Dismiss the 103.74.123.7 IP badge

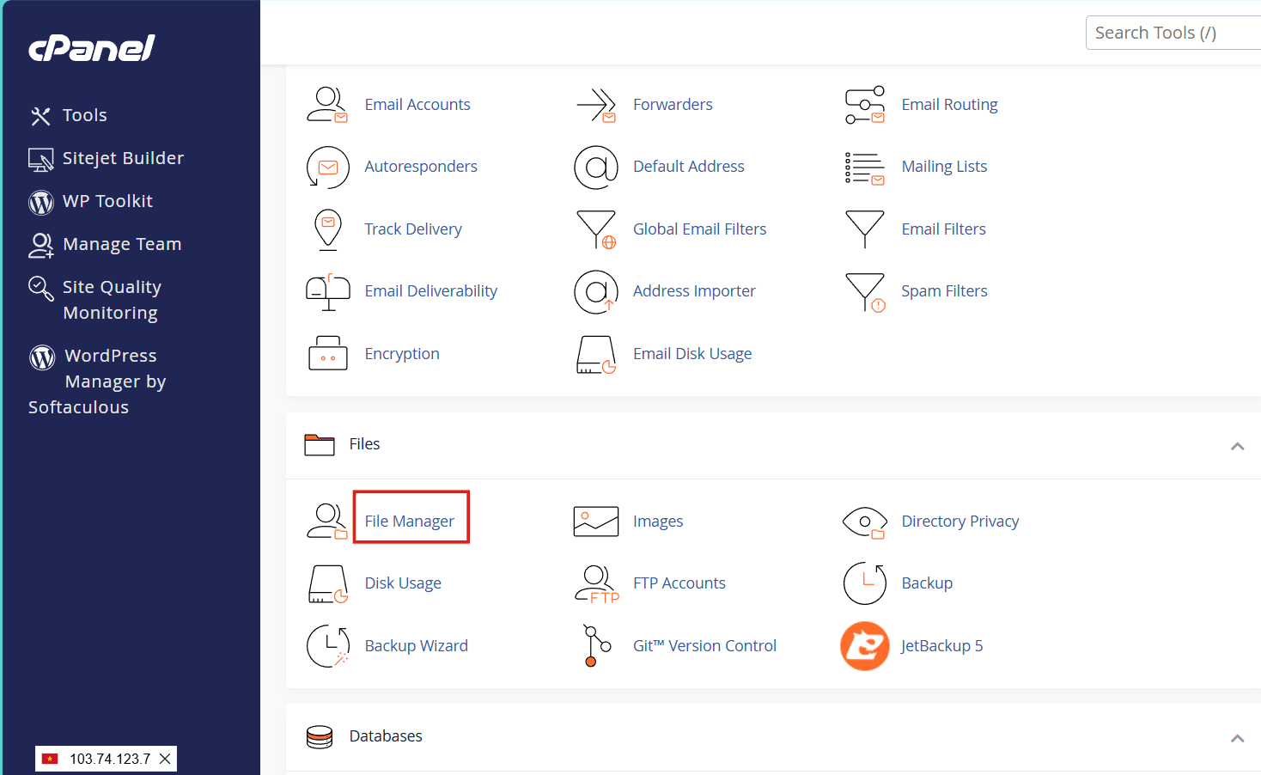tap(165, 759)
